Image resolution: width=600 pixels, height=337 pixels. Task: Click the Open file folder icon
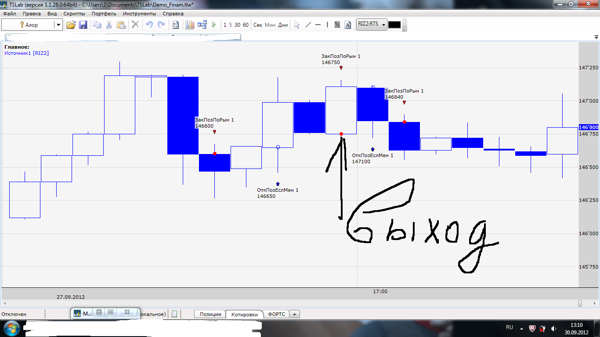[71, 25]
